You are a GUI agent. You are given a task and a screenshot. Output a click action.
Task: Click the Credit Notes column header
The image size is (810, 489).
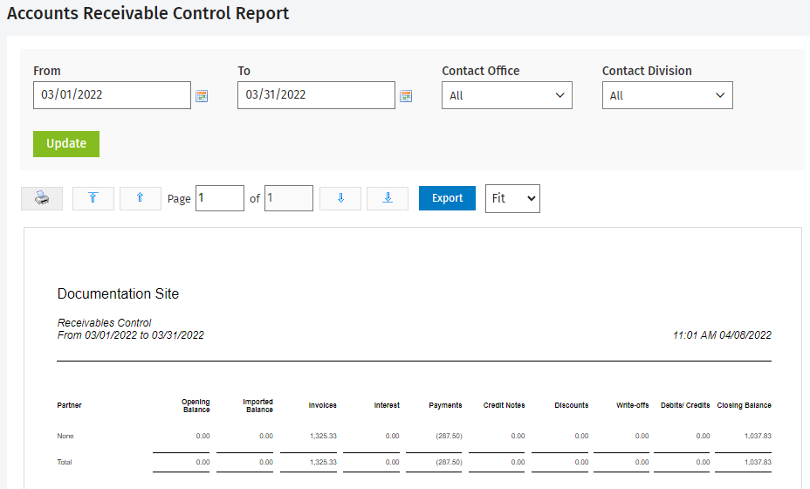[505, 405]
